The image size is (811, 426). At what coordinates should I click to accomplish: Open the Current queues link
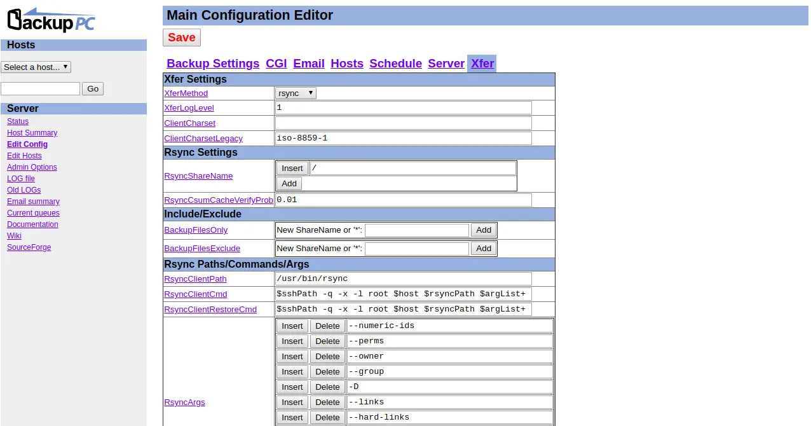[x=33, y=213]
